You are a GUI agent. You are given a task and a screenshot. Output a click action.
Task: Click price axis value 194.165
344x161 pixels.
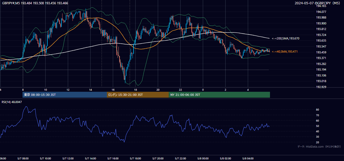click(321, 6)
